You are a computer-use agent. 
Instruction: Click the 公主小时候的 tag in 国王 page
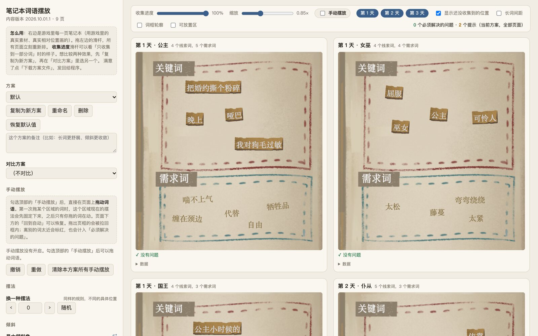(217, 329)
